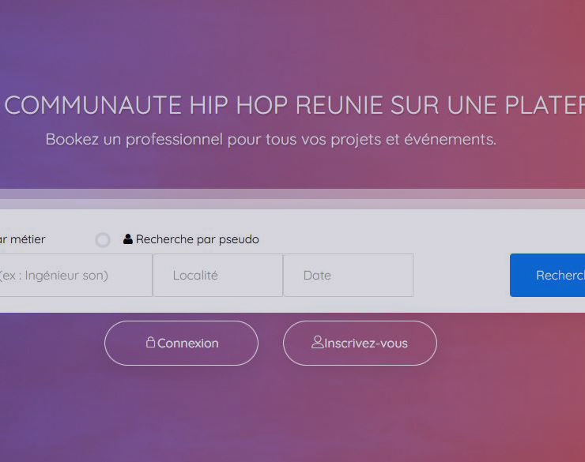Click the word 'Connexion' inside the button

point(188,344)
